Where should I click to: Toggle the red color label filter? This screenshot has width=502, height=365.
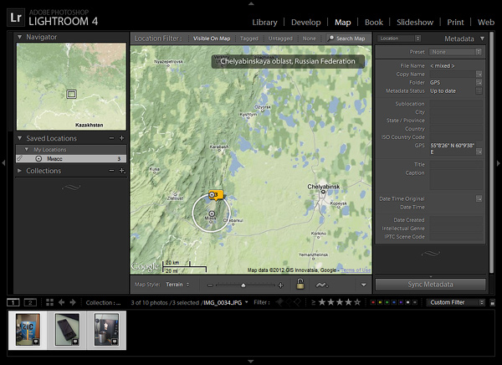coord(372,302)
